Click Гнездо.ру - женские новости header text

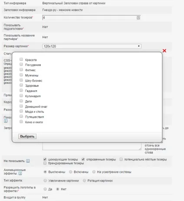62,10
